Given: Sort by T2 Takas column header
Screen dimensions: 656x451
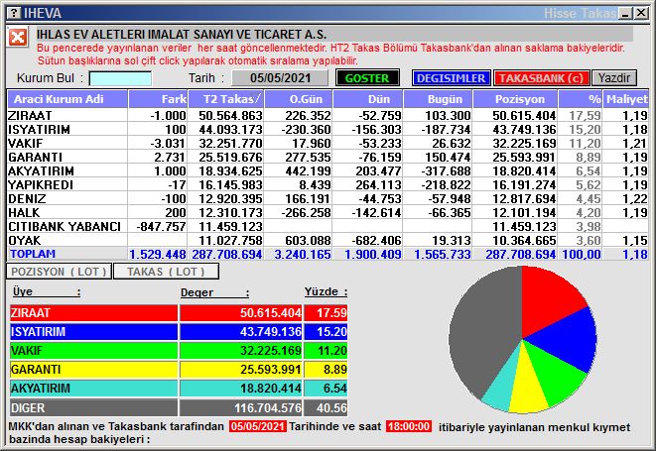Looking at the screenshot, I should 226,99.
